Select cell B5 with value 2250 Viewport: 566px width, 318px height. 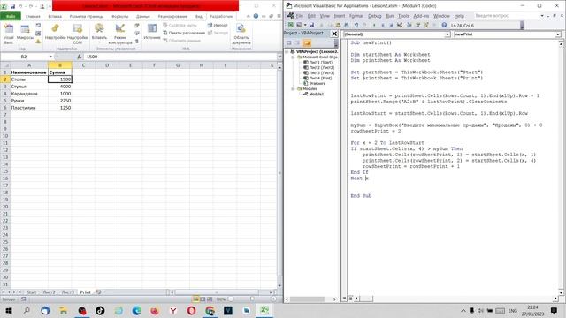click(60, 101)
